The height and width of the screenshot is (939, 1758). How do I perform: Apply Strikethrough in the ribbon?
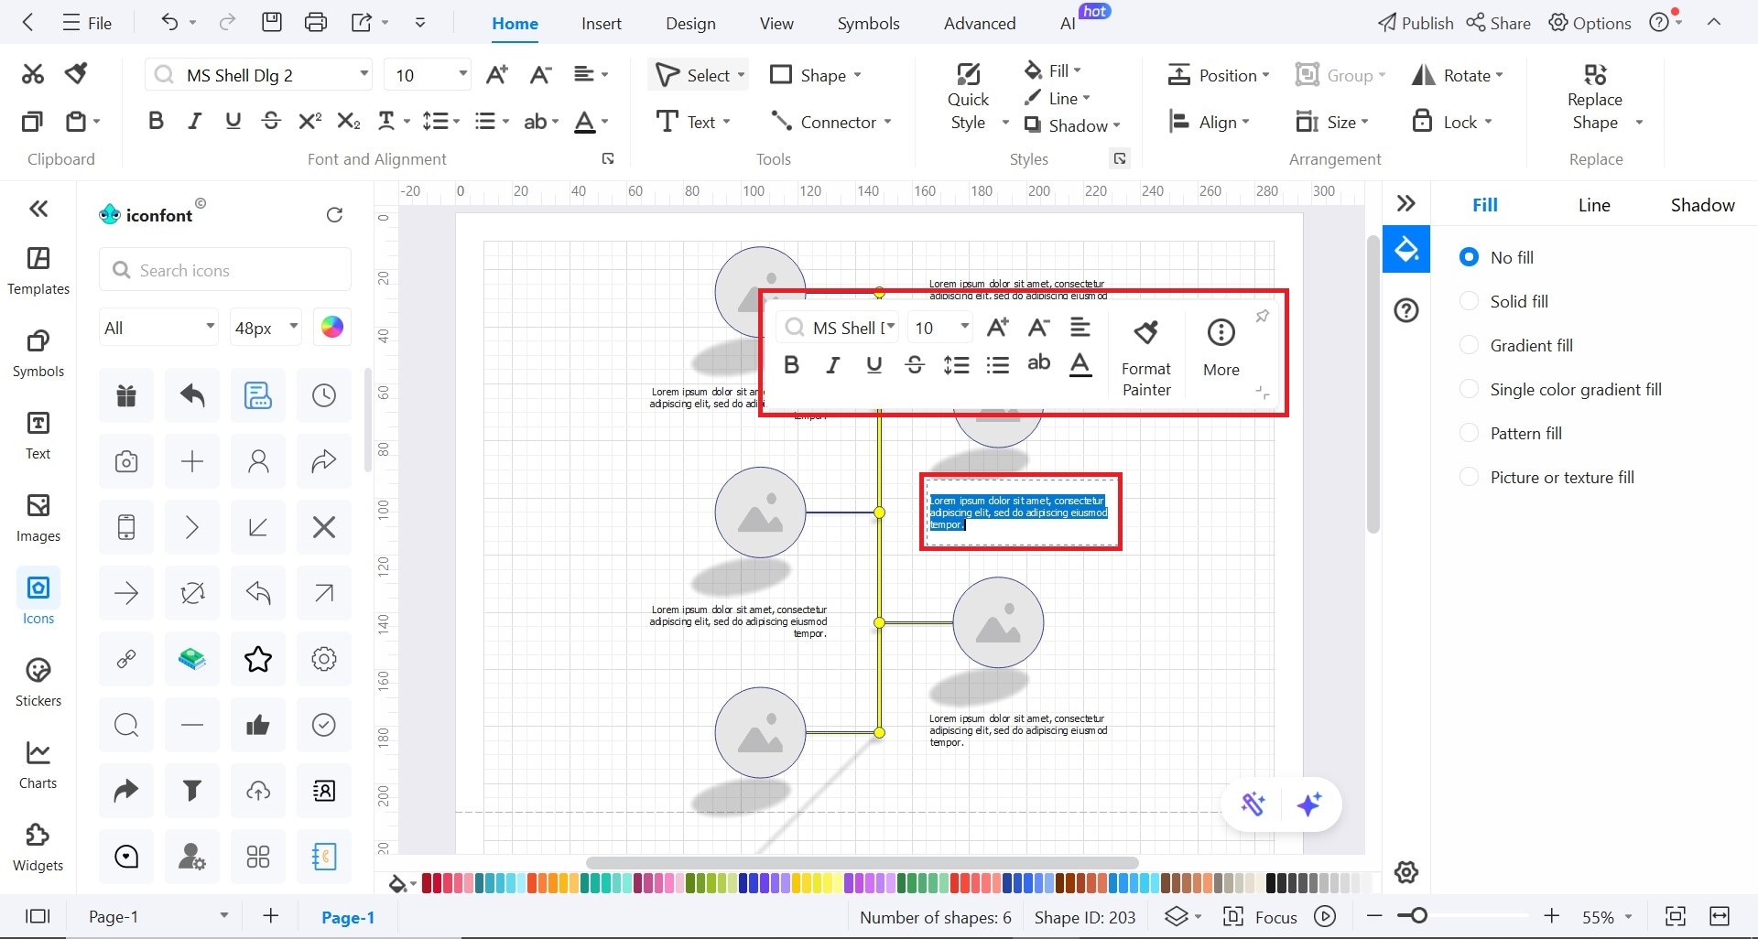[x=271, y=121]
